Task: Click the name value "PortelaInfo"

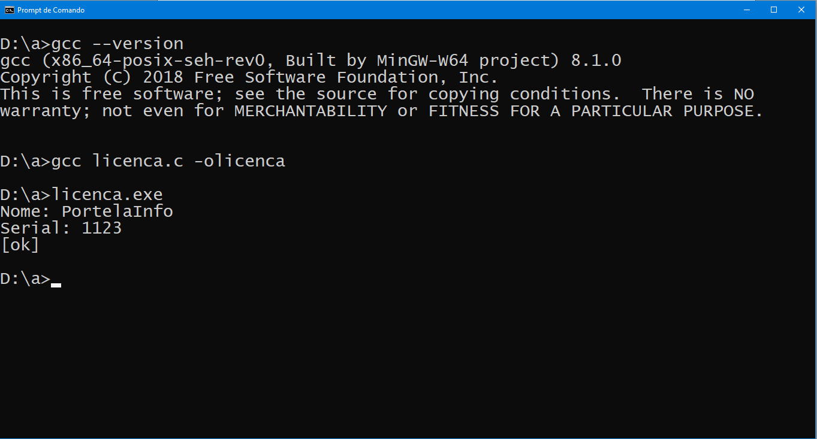Action: coord(117,211)
